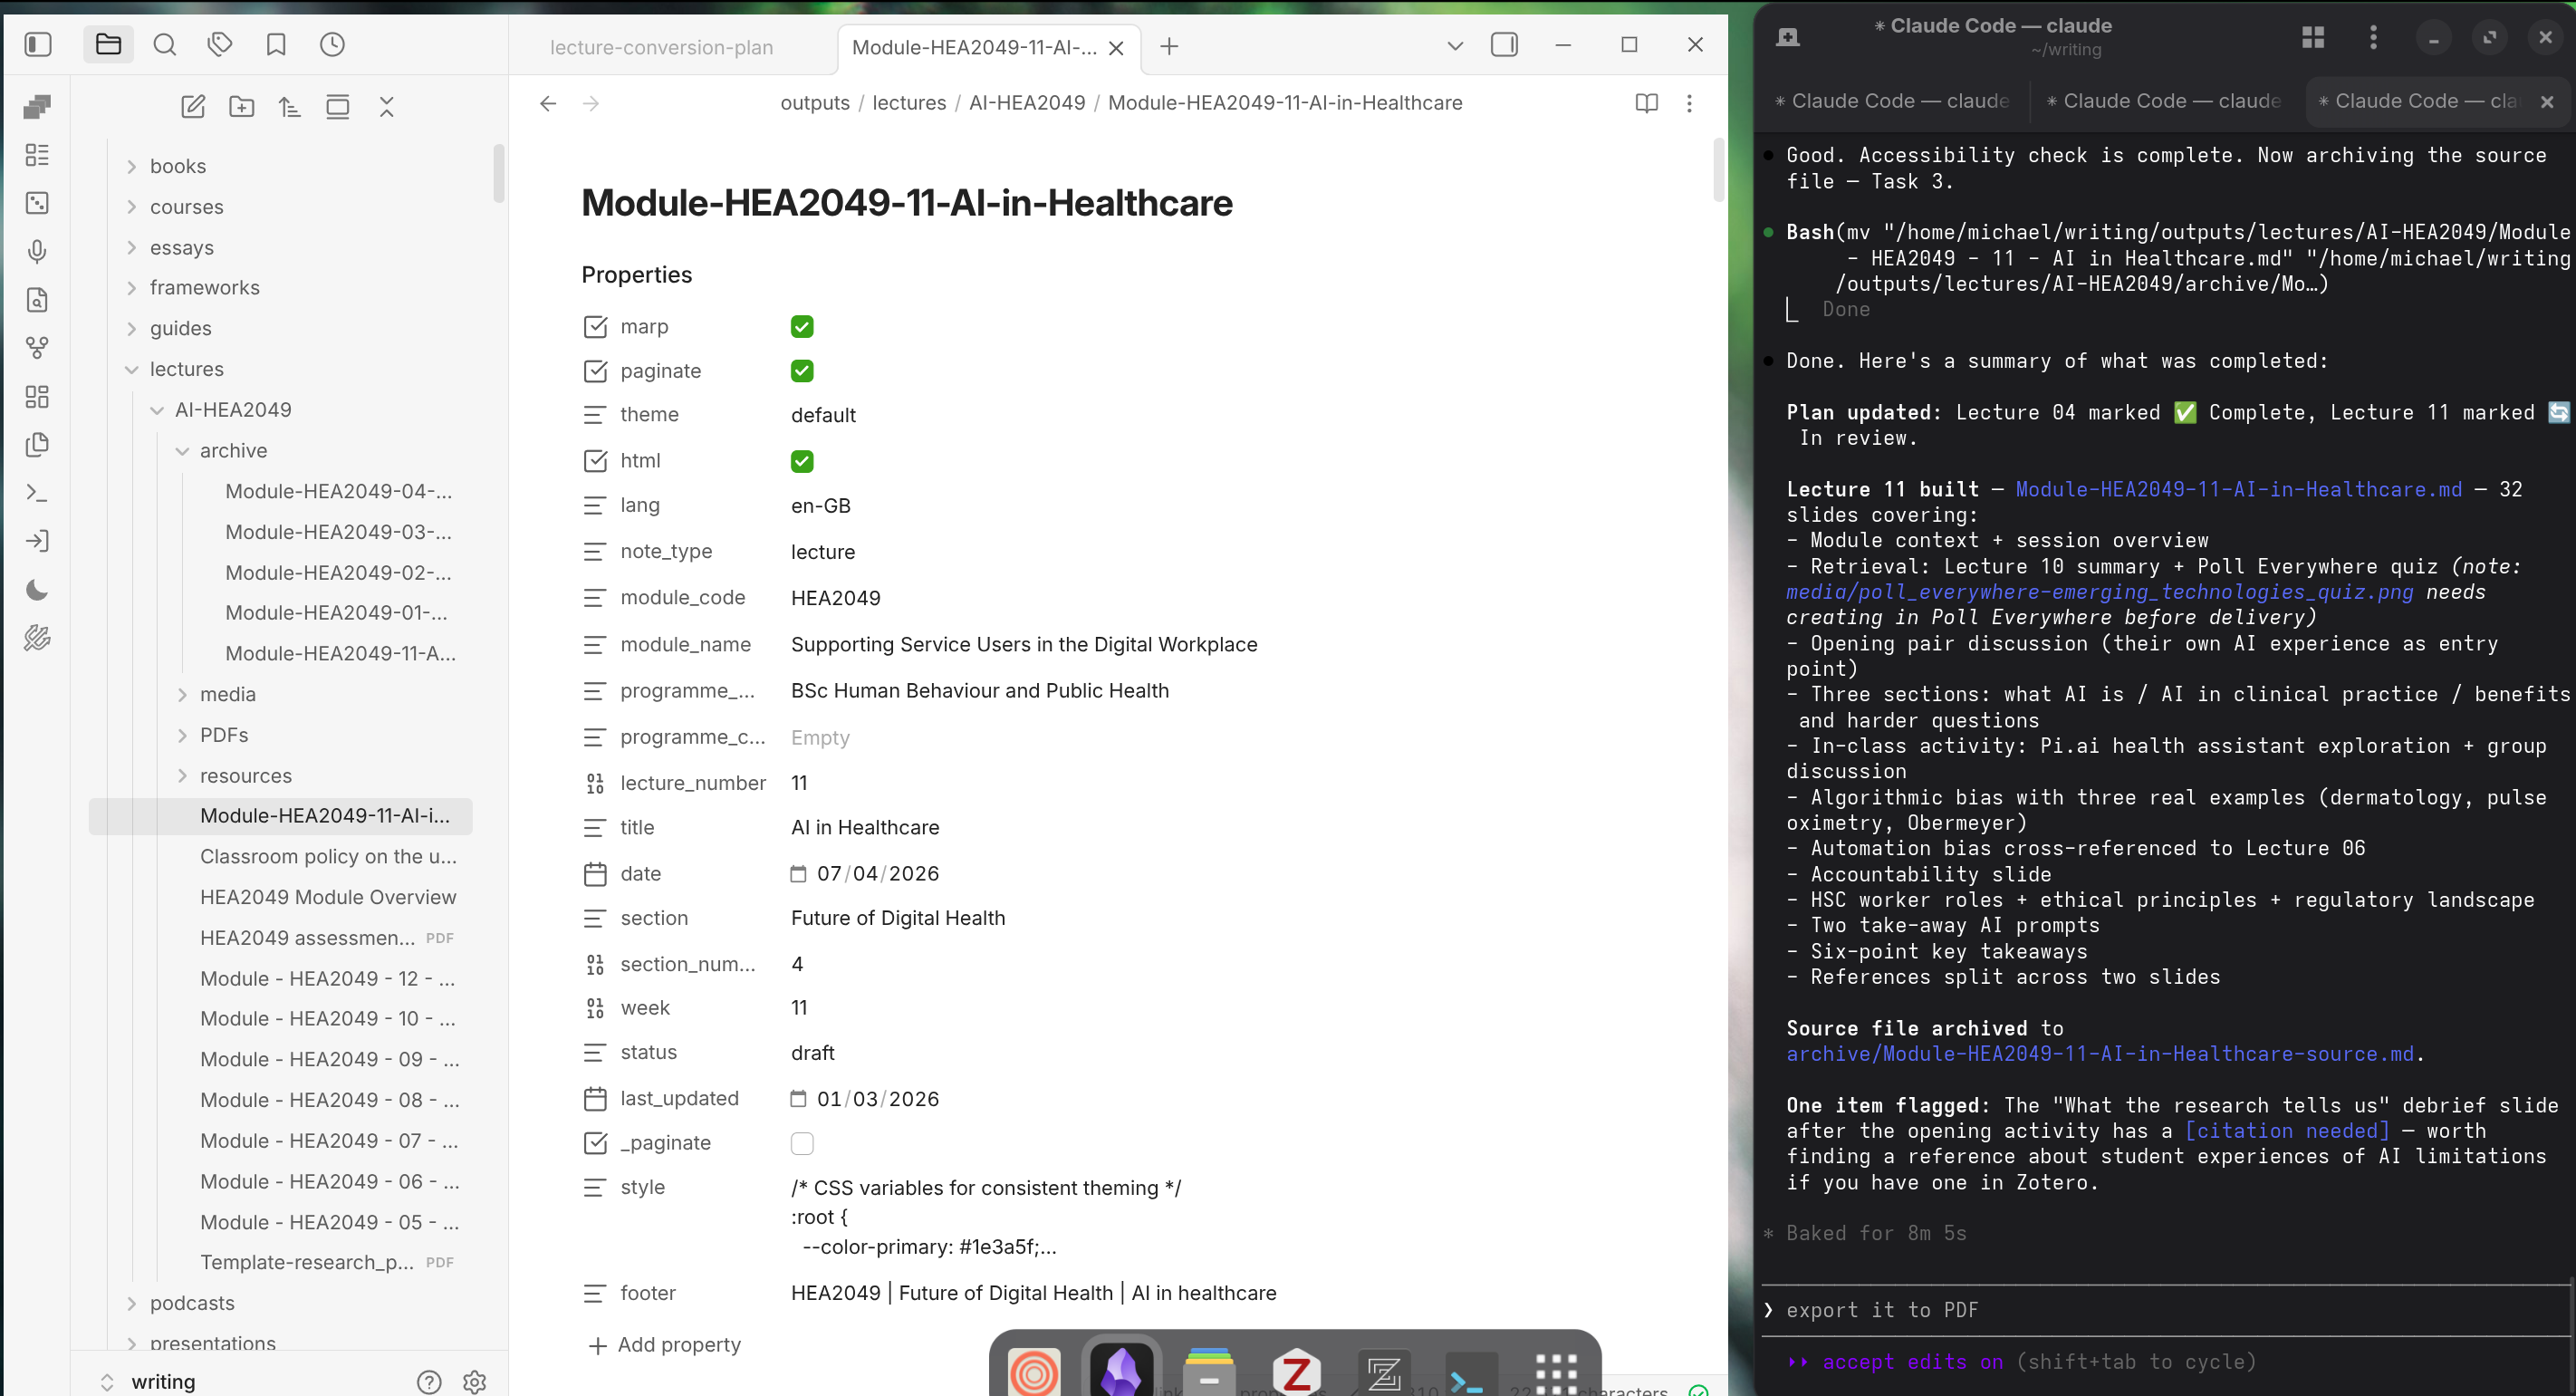Collapse all folders in file explorer
The height and width of the screenshot is (1396, 2576).
coord(386,107)
